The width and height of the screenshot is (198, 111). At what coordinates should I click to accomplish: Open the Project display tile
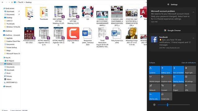pos(178,88)
